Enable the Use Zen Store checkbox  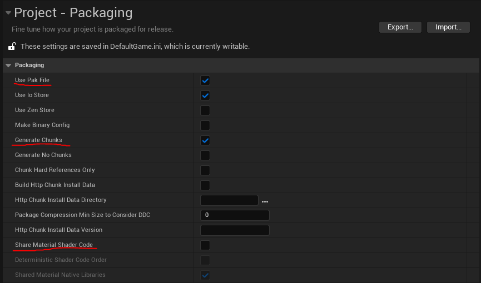pos(205,110)
